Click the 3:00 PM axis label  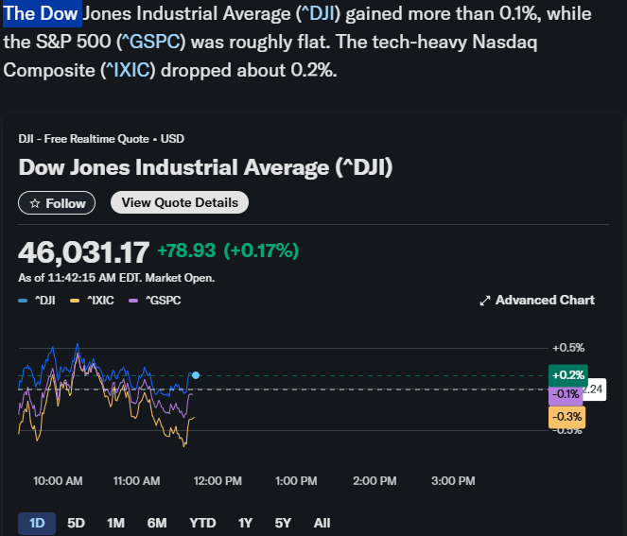pyautogui.click(x=453, y=481)
